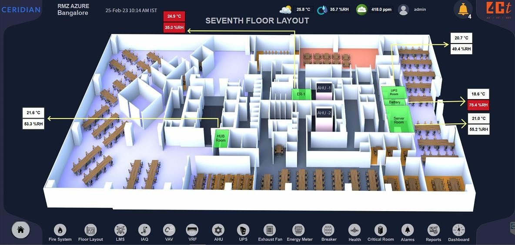The height and width of the screenshot is (245, 515).
Task: Open the IAQ thermometer icon
Action: coord(144,230)
